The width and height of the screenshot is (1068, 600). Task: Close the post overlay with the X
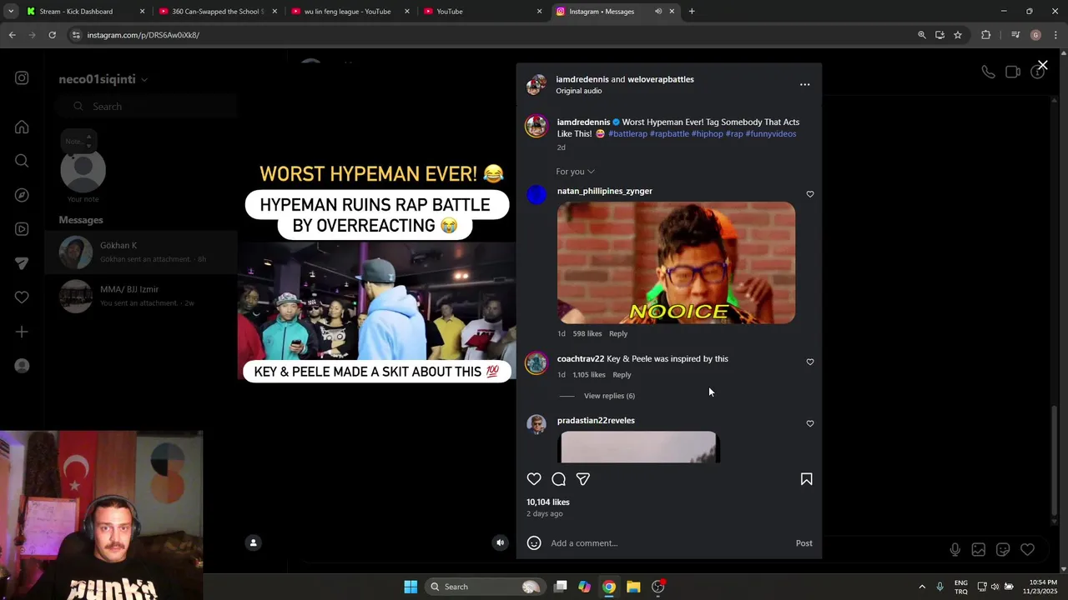click(1043, 65)
